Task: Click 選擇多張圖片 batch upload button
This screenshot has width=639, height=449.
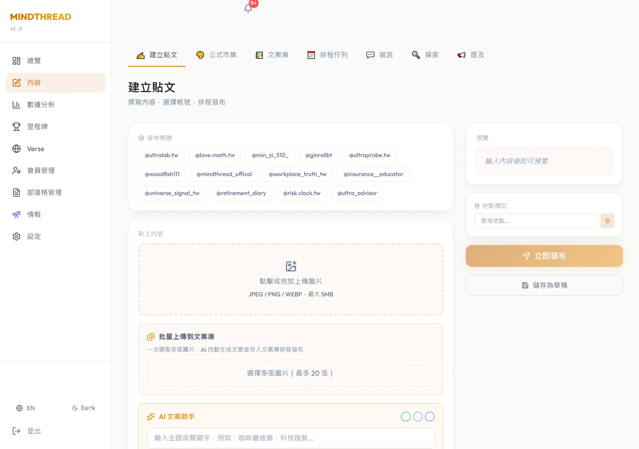Action: pos(291,373)
